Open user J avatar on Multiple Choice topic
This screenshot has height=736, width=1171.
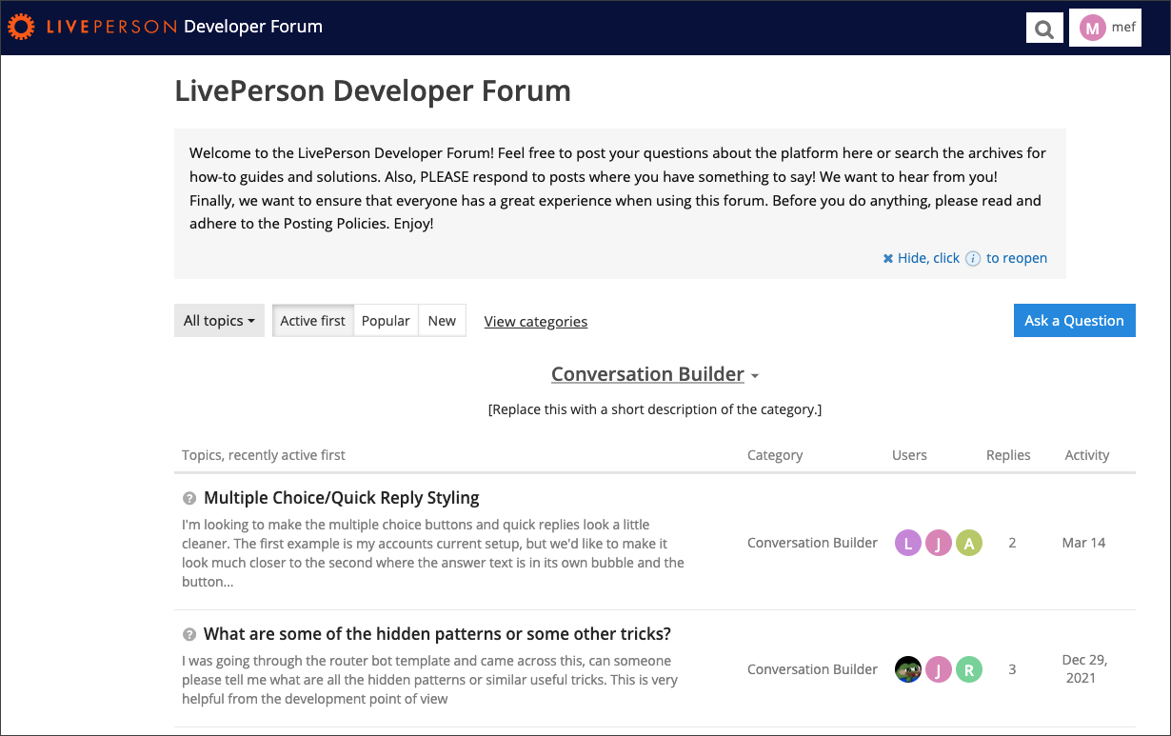[939, 543]
